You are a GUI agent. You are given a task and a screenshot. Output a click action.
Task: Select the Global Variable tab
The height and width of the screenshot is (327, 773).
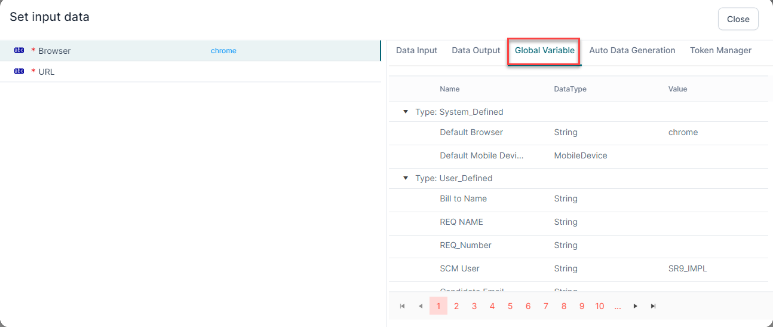pos(545,50)
